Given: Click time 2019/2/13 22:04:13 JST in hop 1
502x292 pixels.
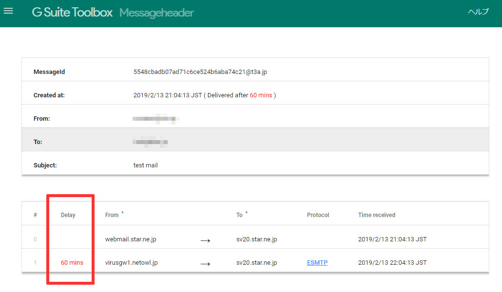Looking at the screenshot, I should [x=392, y=263].
